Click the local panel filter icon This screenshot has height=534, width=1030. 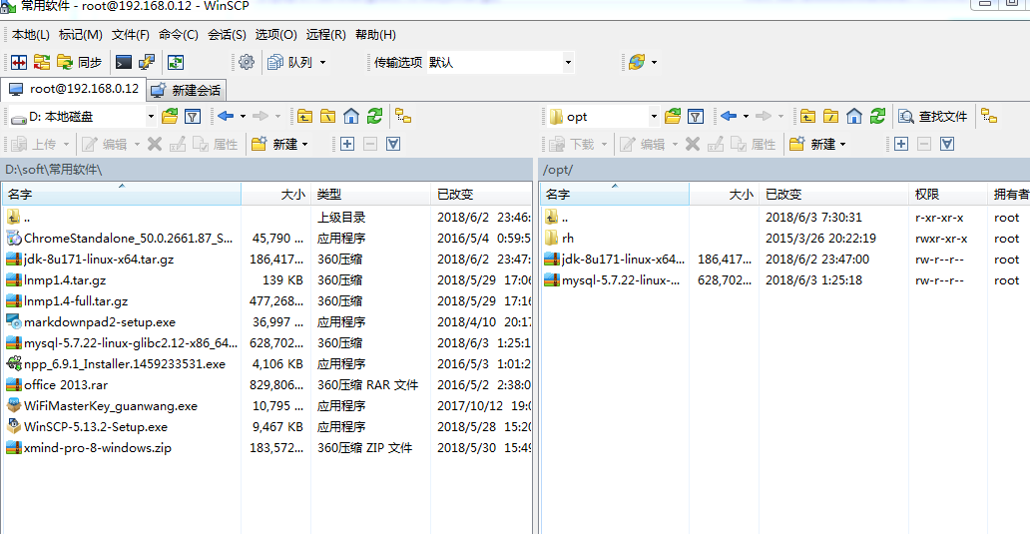click(x=193, y=116)
